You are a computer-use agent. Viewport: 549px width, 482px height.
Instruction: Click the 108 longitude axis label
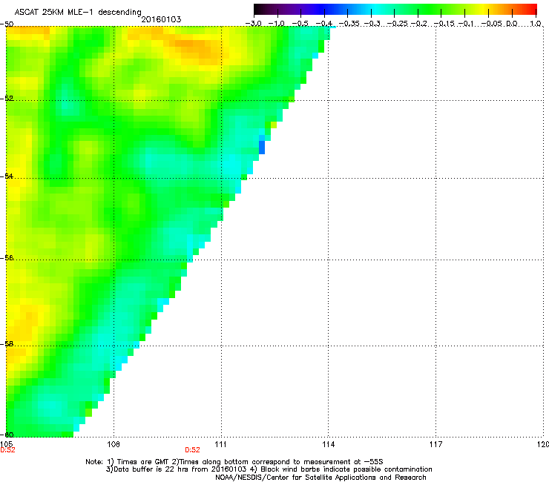point(114,444)
